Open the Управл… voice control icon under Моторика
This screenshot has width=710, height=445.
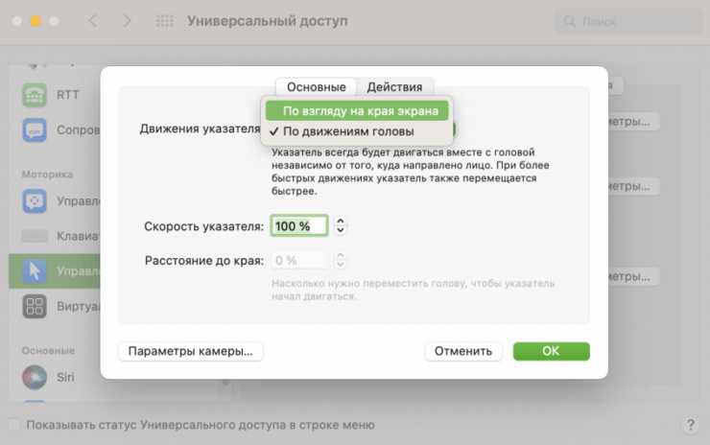pyautogui.click(x=35, y=201)
